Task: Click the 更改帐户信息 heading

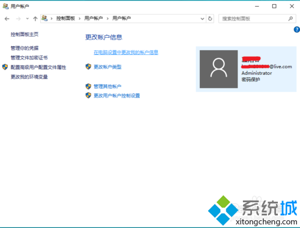Action: [x=104, y=37]
